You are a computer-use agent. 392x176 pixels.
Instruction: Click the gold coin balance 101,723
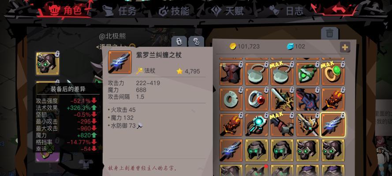click(244, 46)
